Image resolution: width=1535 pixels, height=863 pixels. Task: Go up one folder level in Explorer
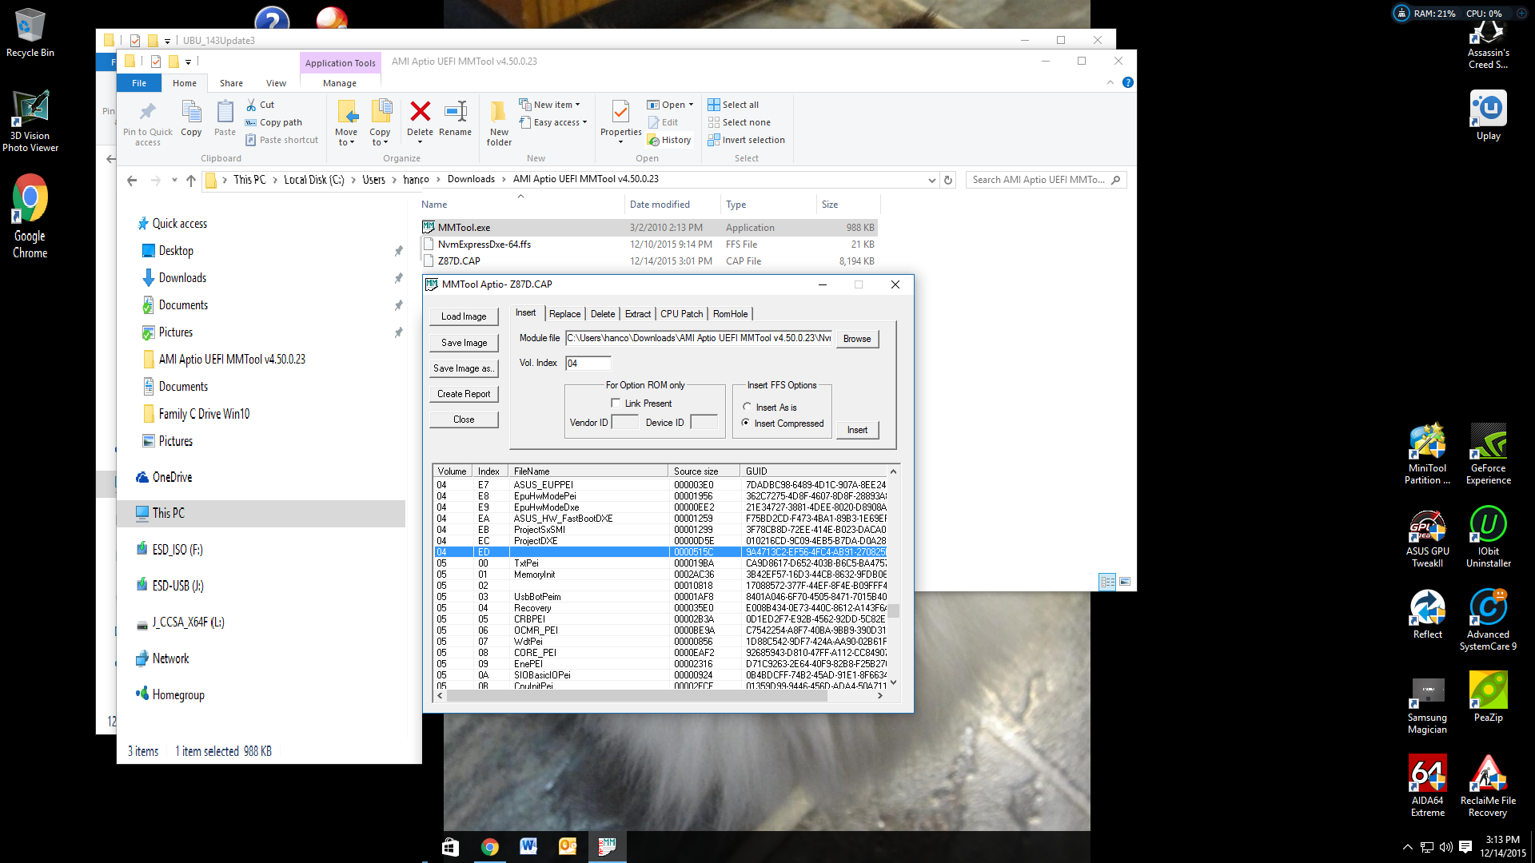pyautogui.click(x=190, y=180)
